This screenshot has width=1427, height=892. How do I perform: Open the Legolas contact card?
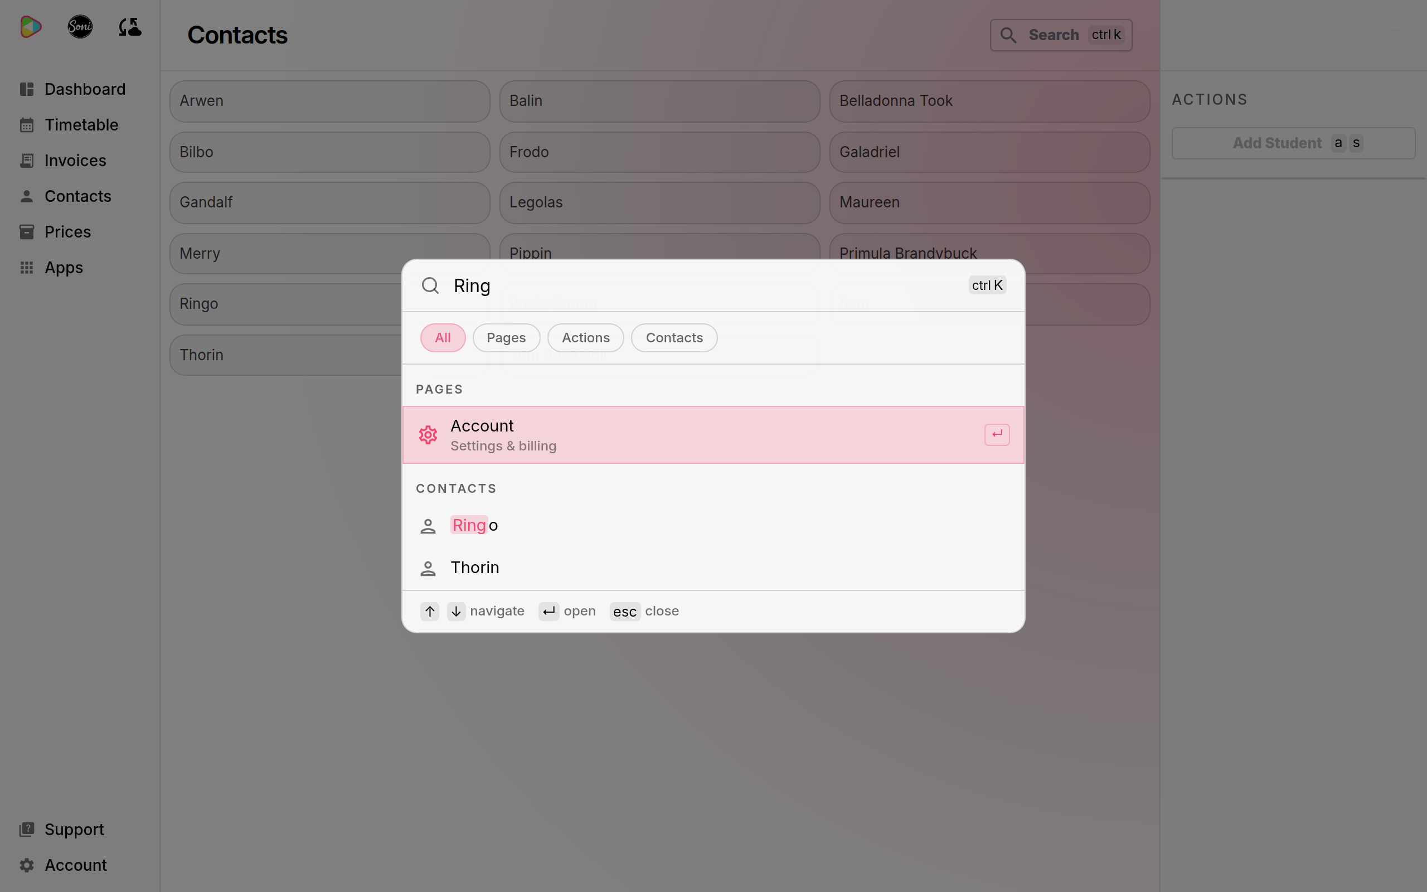[x=659, y=203]
